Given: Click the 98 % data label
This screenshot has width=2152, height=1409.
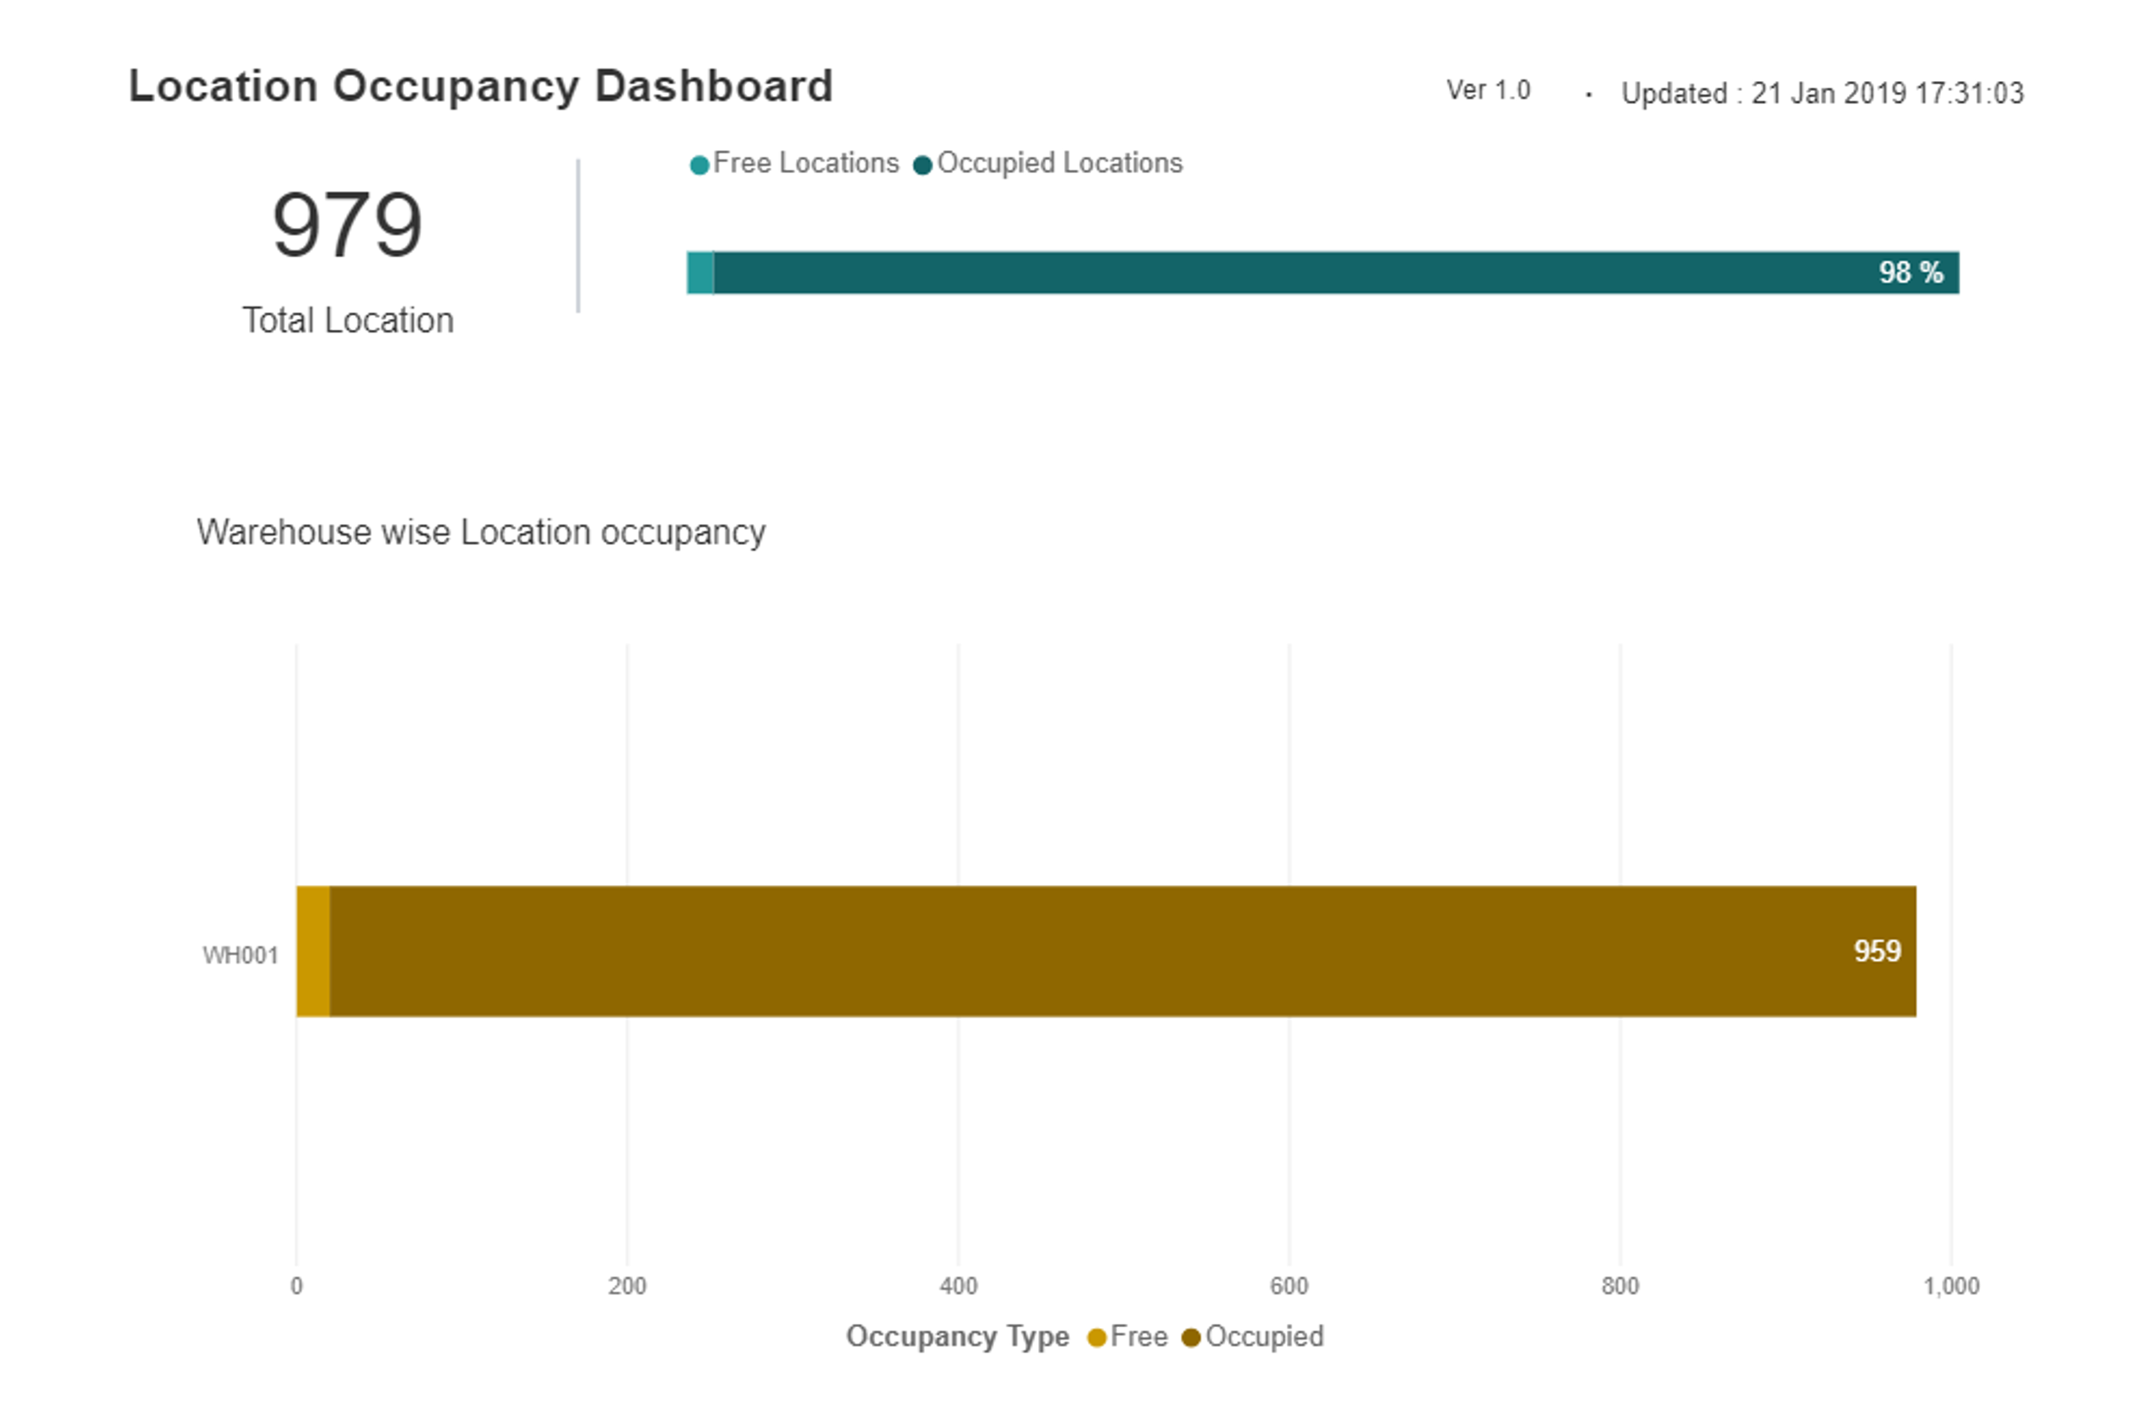Looking at the screenshot, I should 1910,273.
